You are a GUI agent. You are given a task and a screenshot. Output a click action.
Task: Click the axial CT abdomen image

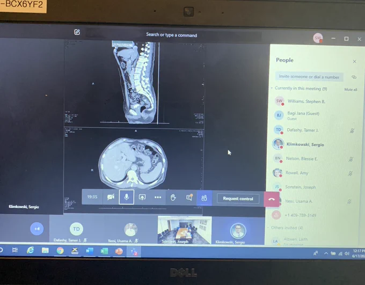tap(133, 163)
